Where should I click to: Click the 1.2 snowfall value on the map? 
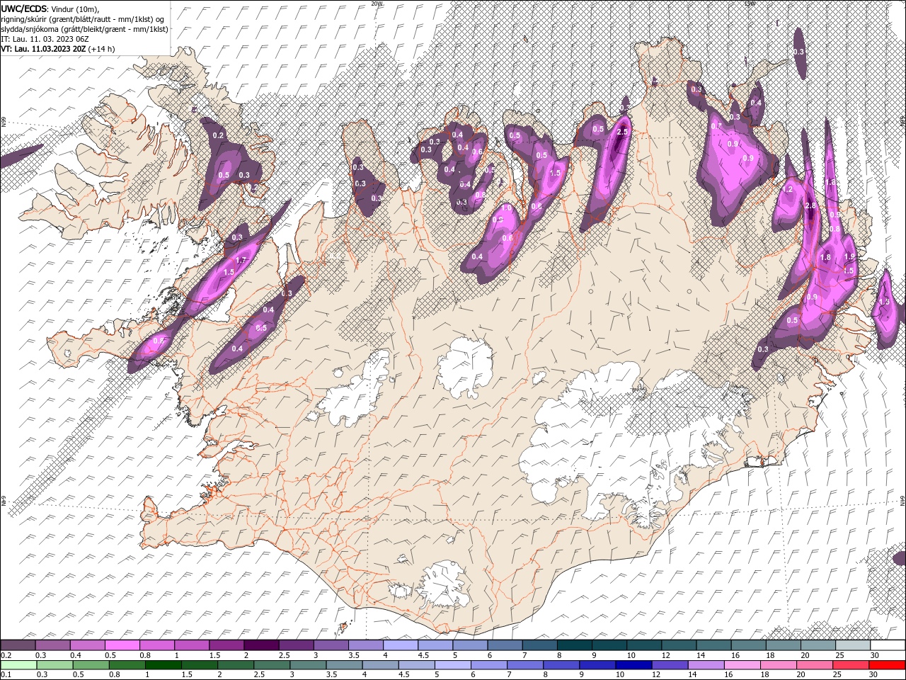click(788, 190)
